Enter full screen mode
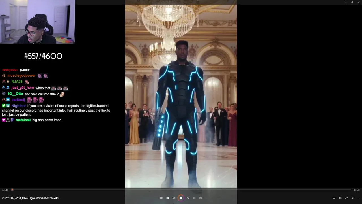 tap(346, 198)
